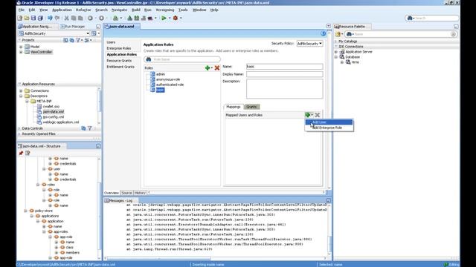Open the Versioning menu

pyautogui.click(x=165, y=10)
